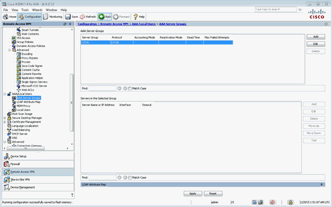This screenshot has width=332, height=207.
Task: Open the Wizards menu
Action: pos(37,10)
